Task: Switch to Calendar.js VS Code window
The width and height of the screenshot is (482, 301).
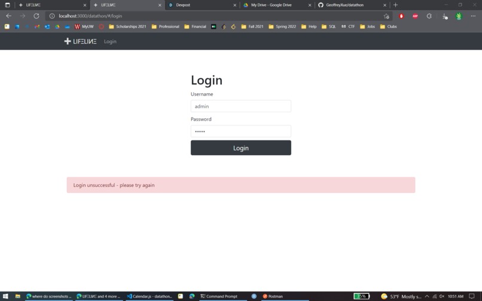Action: pyautogui.click(x=150, y=296)
